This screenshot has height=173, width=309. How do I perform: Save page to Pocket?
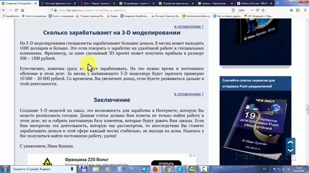[x=257, y=10]
